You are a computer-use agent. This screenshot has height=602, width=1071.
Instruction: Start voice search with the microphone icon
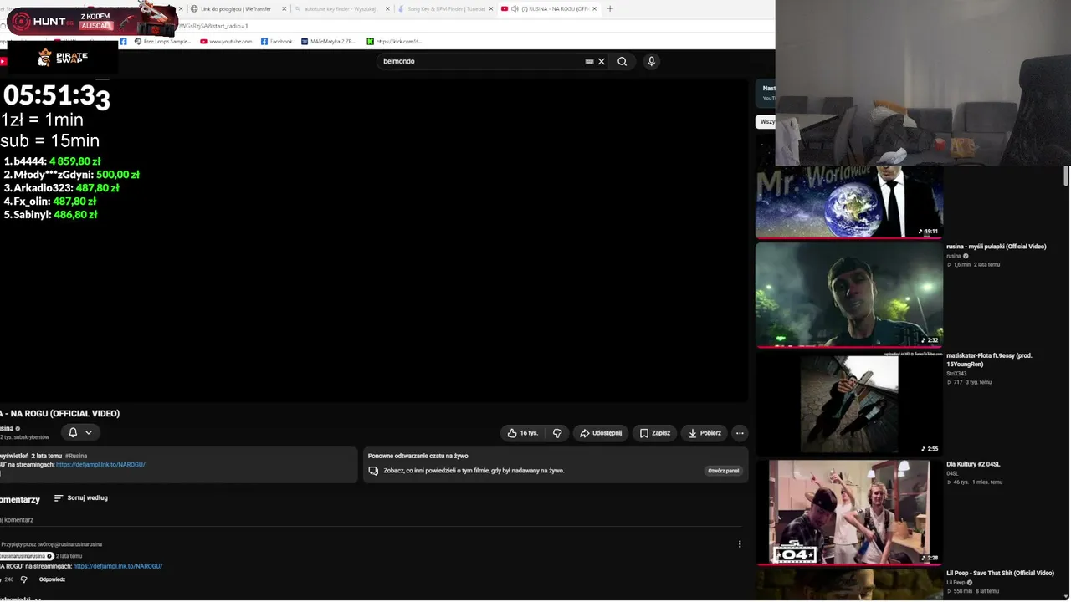[651, 61]
